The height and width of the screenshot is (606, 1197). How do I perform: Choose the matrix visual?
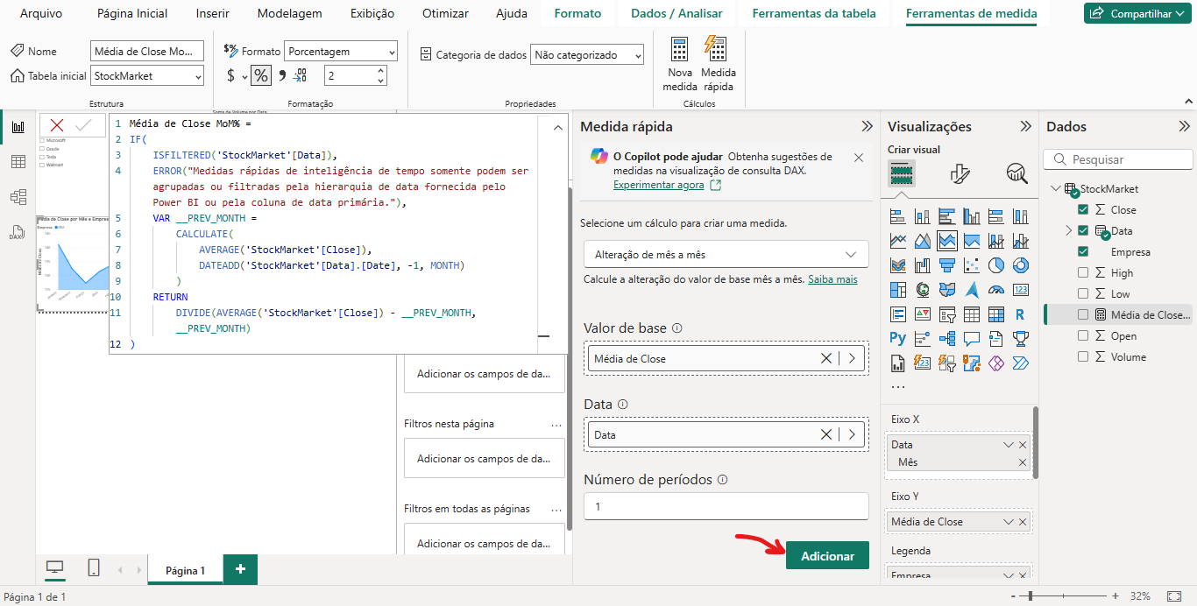point(995,314)
